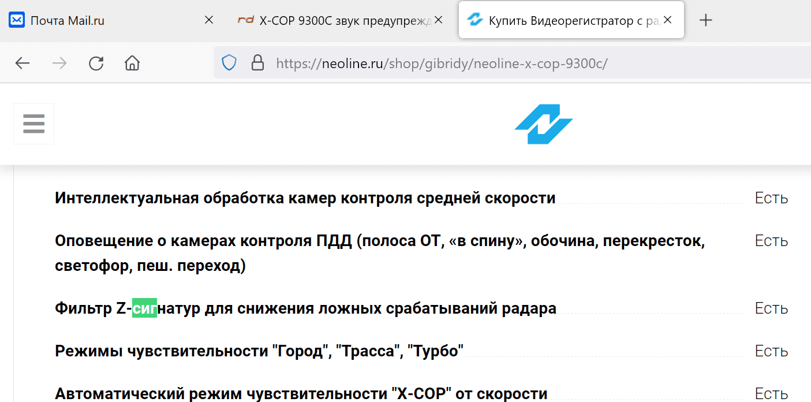Viewport: 811px width, 402px height.
Task: Click the Mail.ru envelope favicon
Action: (17, 20)
